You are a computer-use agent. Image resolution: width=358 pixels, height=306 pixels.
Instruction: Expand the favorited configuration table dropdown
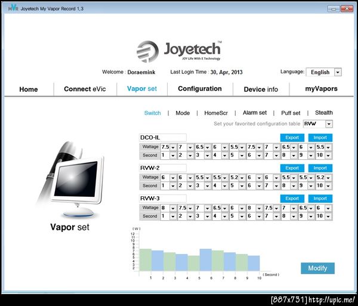[329, 124]
